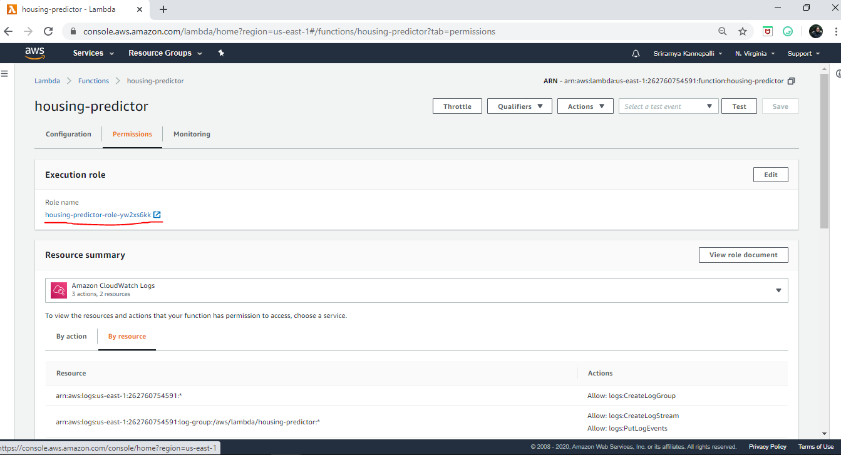Reload the page with the refresh icon
Screen dimensions: 841x455
tap(48, 31)
